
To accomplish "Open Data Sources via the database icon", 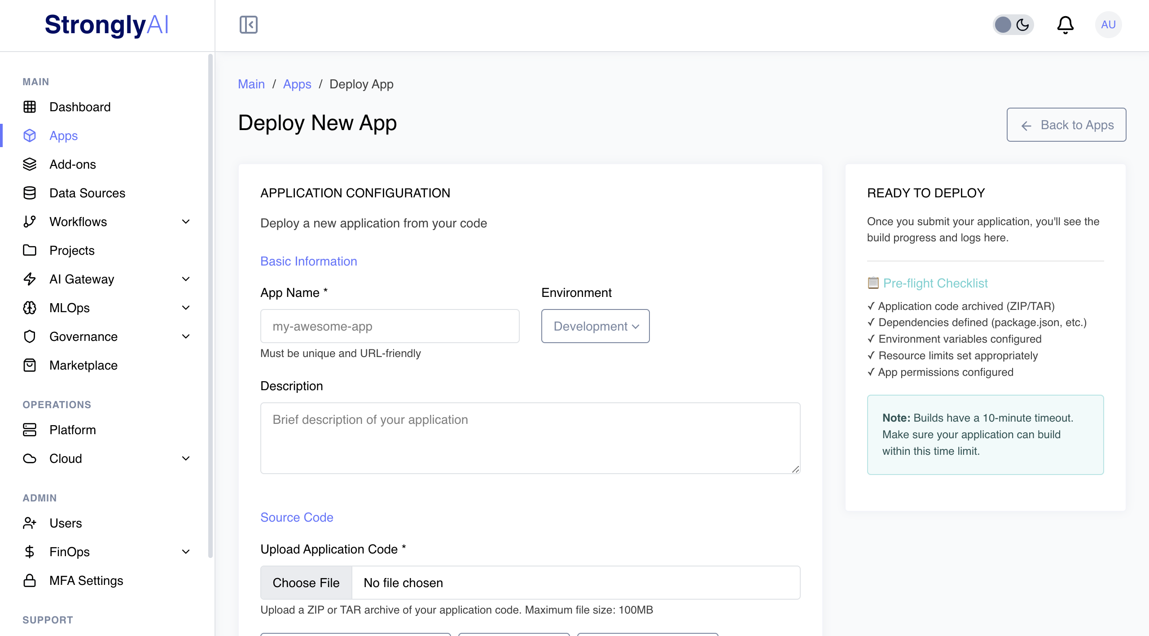I will tap(30, 193).
